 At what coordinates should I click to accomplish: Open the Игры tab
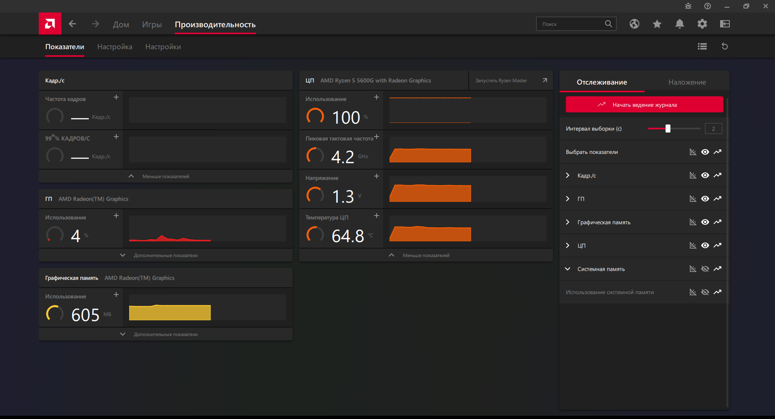(x=152, y=25)
